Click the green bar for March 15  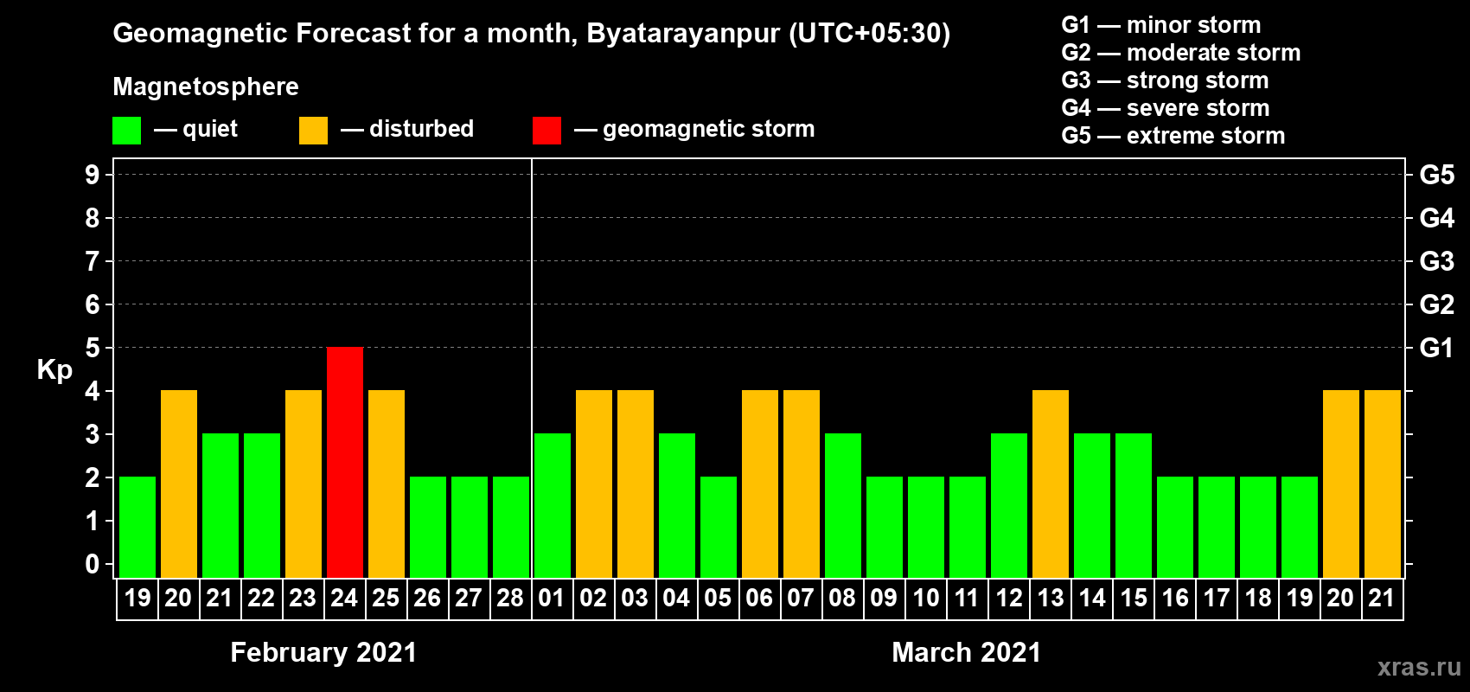pos(1134,505)
